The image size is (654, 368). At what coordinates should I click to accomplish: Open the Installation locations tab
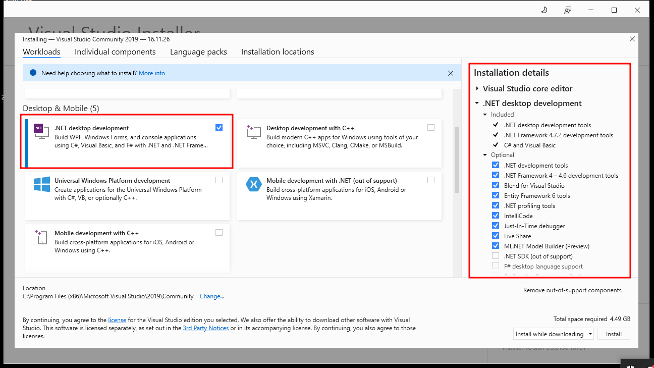pyautogui.click(x=278, y=52)
